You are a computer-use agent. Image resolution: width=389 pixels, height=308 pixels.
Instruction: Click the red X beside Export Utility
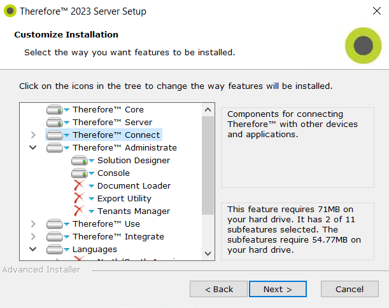click(x=79, y=198)
